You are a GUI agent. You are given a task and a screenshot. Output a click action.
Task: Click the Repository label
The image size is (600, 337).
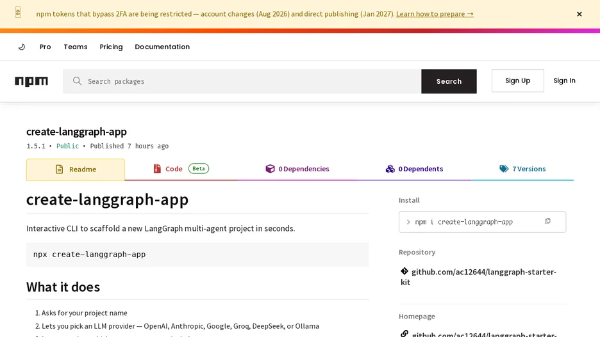417,252
